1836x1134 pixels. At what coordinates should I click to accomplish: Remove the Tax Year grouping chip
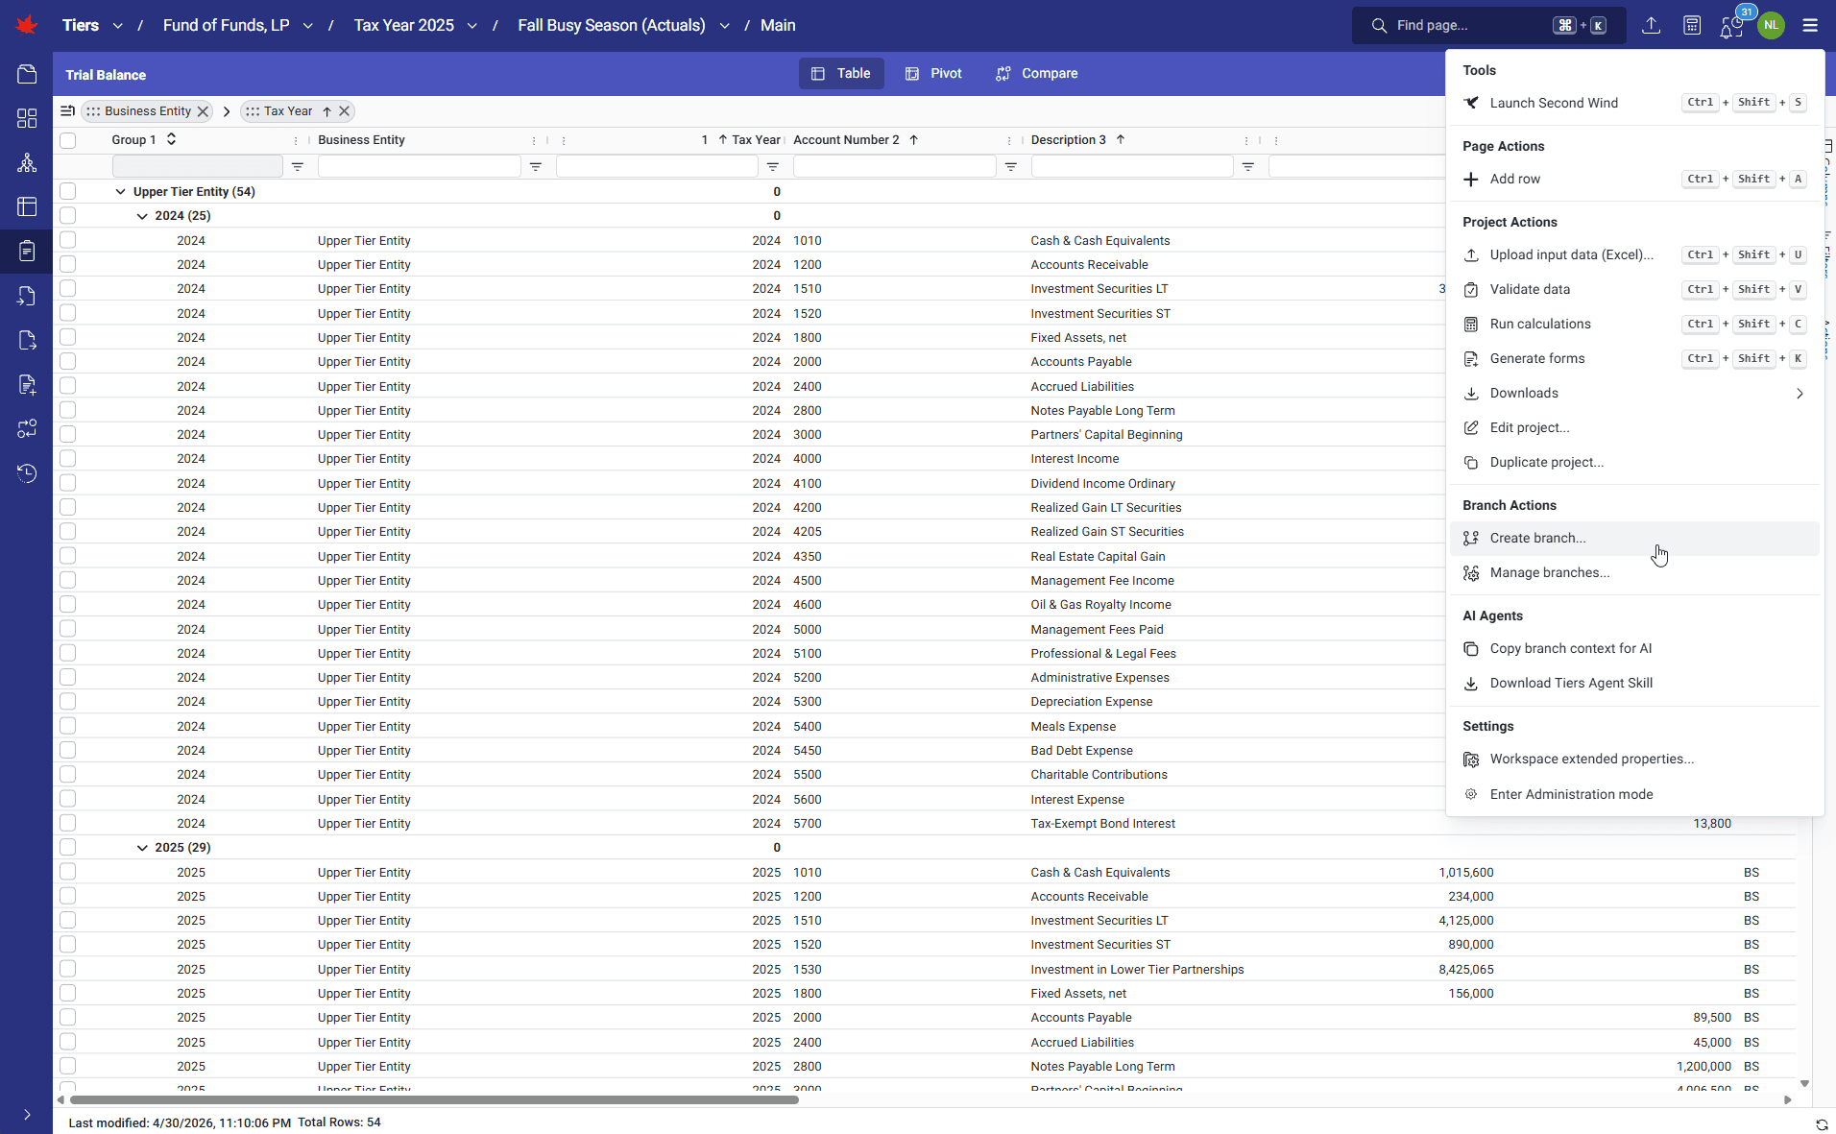(344, 111)
